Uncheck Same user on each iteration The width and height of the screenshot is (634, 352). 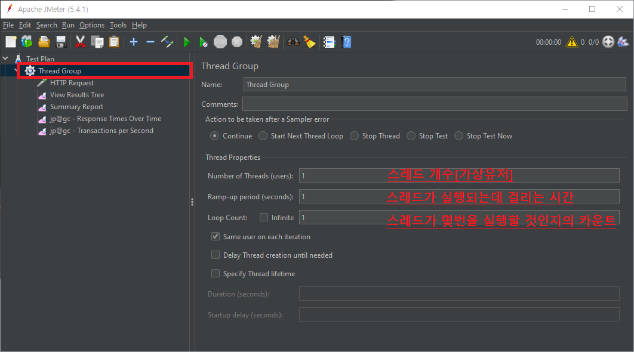coord(216,236)
